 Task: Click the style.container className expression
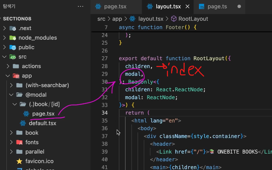tap(217, 136)
